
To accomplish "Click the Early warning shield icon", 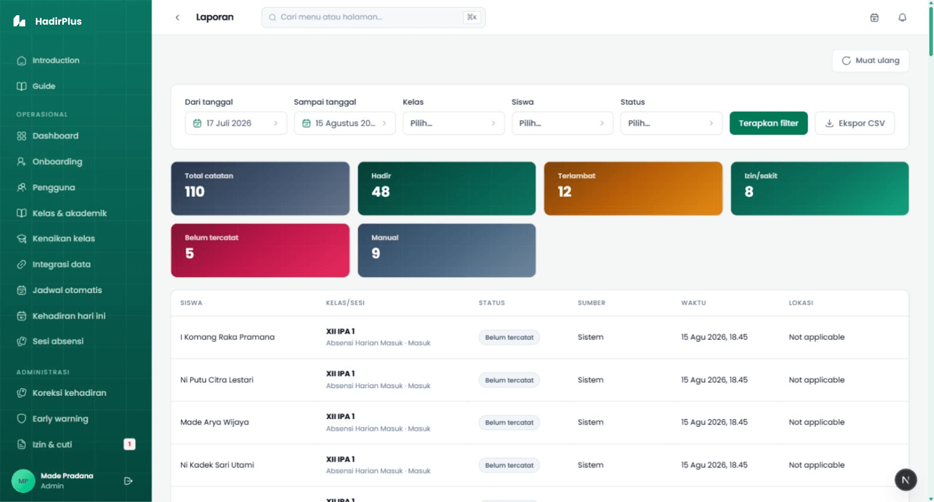I will pos(22,419).
